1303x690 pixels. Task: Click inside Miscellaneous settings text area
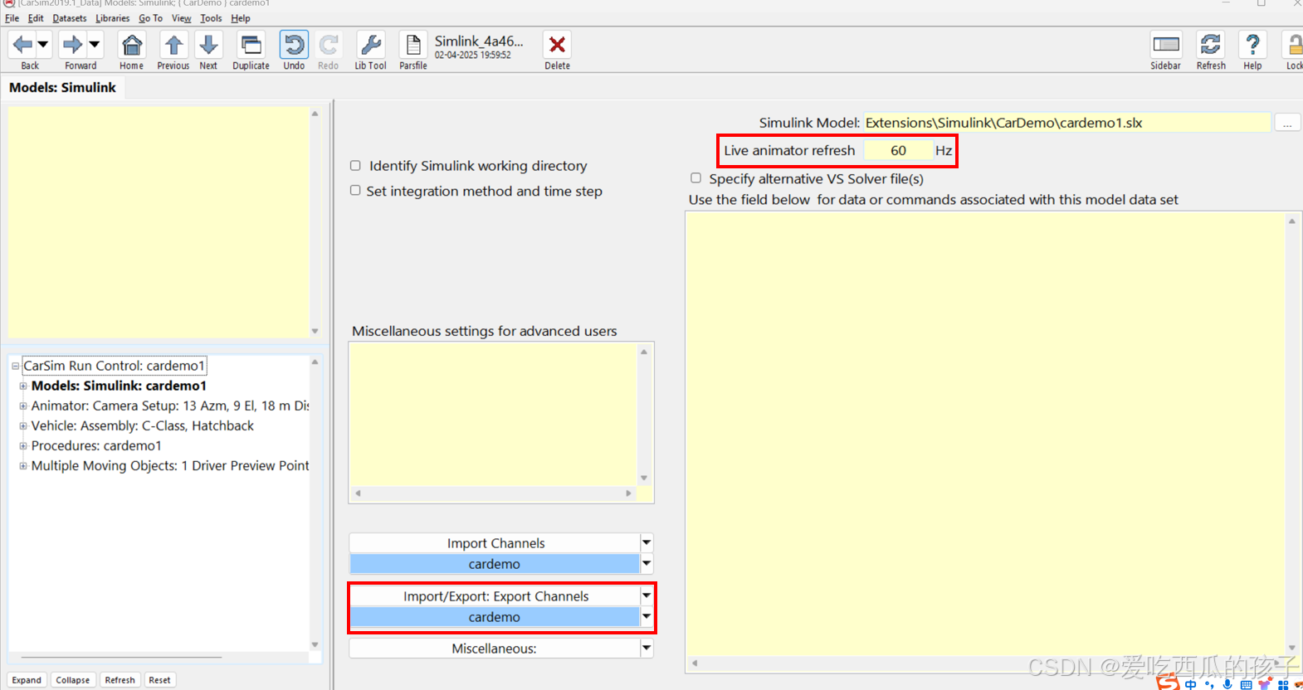tap(494, 415)
